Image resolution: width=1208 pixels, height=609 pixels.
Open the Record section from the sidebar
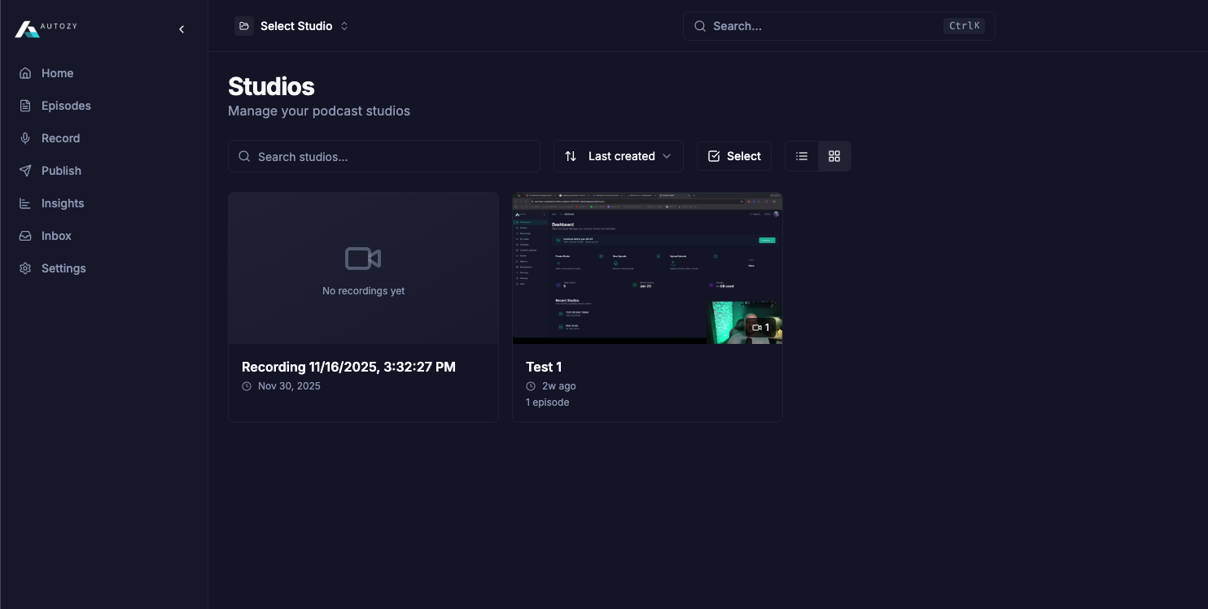click(60, 138)
